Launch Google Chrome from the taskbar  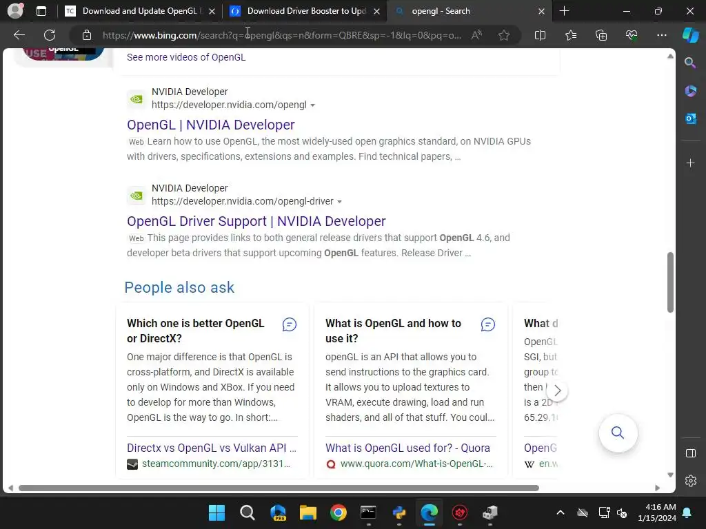point(338,512)
